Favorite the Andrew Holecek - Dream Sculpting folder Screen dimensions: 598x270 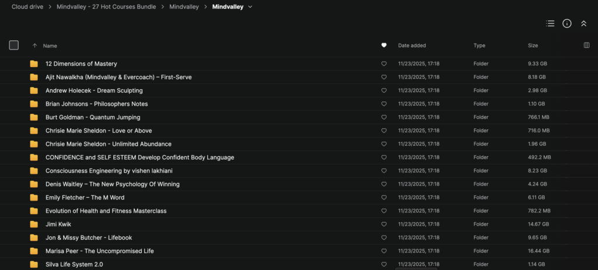[x=384, y=90]
